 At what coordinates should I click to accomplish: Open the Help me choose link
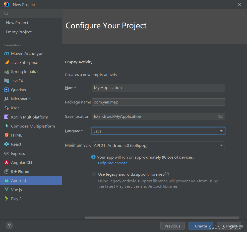point(113,163)
